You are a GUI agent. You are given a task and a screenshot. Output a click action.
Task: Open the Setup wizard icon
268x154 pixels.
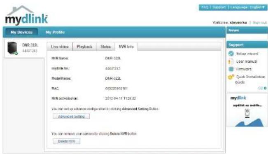pyautogui.click(x=231, y=54)
